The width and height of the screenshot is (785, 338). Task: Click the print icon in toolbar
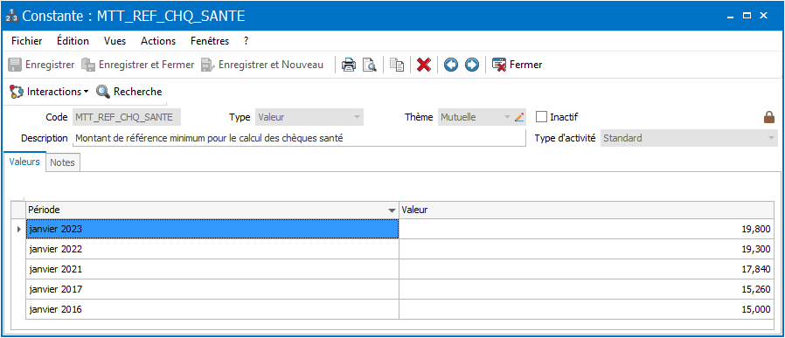coord(349,65)
